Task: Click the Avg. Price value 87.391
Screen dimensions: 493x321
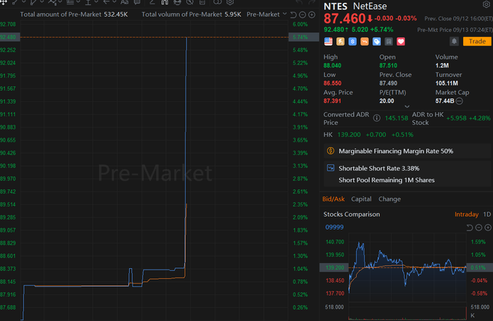Action: click(x=332, y=101)
